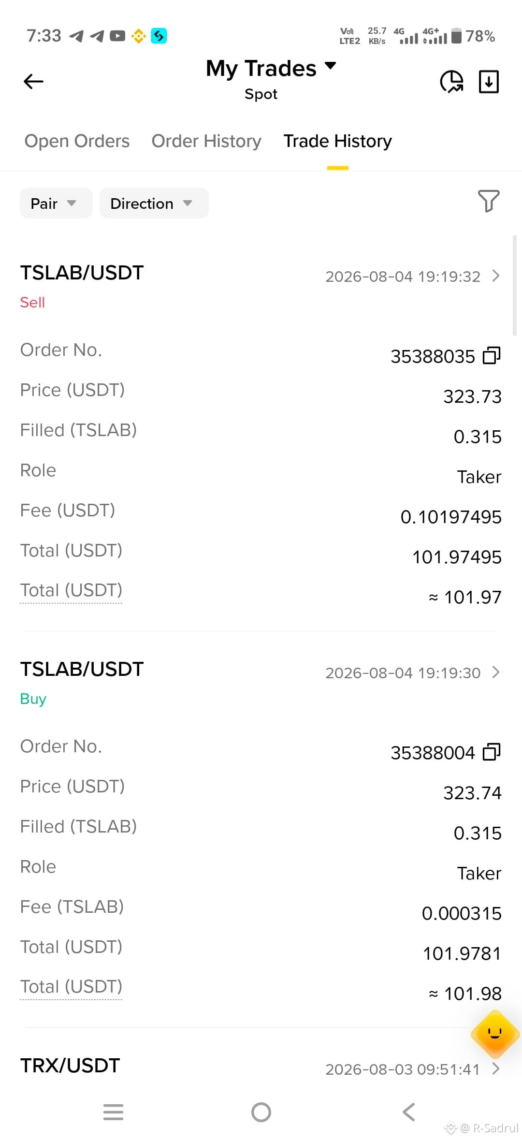Tap the Android back chevron
Viewport: 522px width, 1140px height.
pos(409,1112)
